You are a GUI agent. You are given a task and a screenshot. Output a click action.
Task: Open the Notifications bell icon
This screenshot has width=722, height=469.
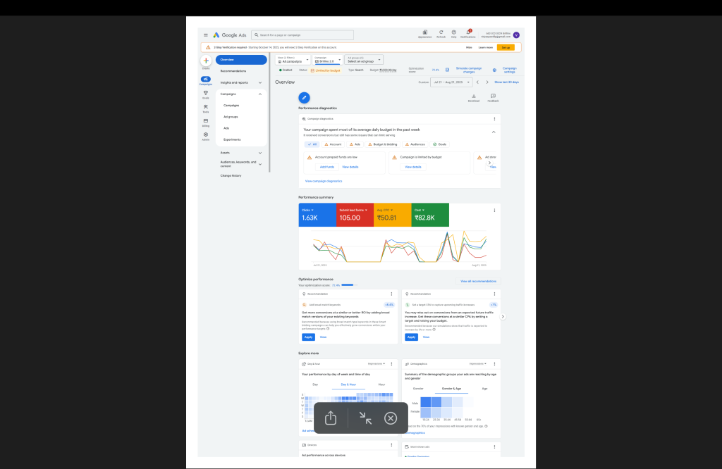tap(468, 33)
